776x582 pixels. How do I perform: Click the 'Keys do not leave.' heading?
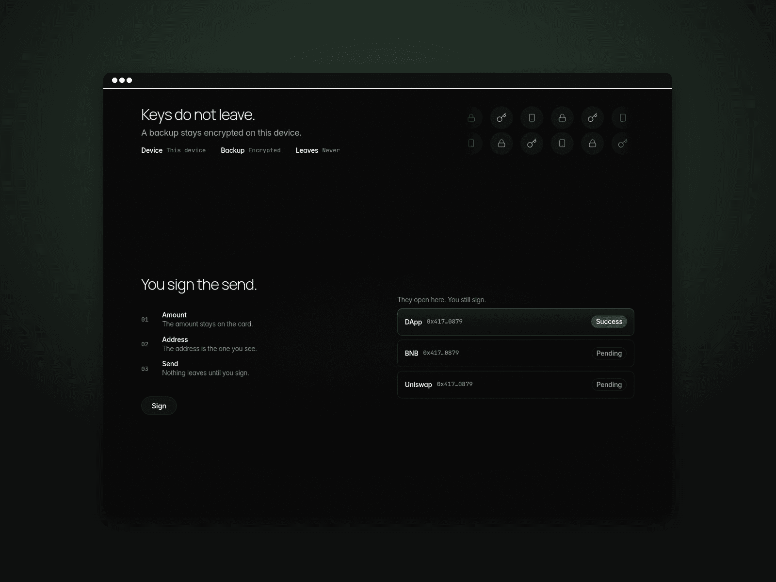click(x=198, y=115)
